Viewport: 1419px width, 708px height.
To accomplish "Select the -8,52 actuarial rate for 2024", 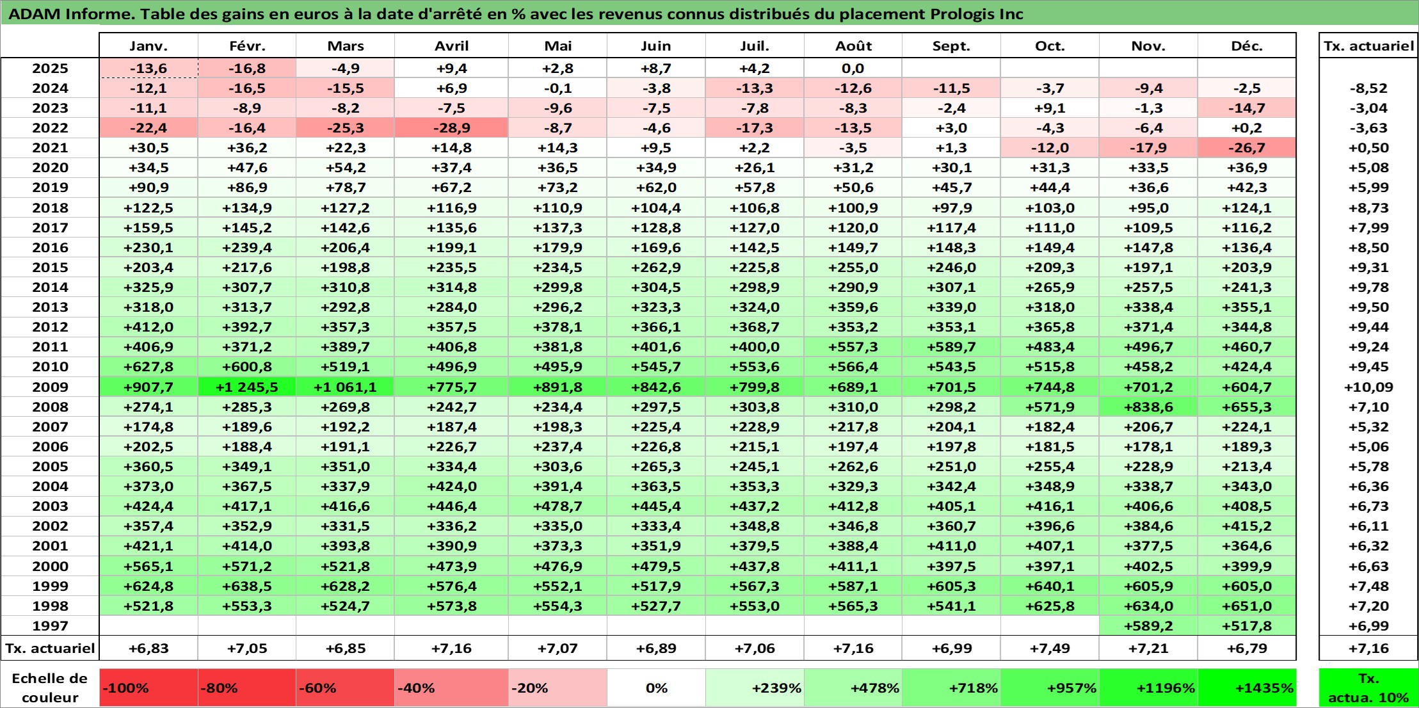I will tap(1368, 88).
